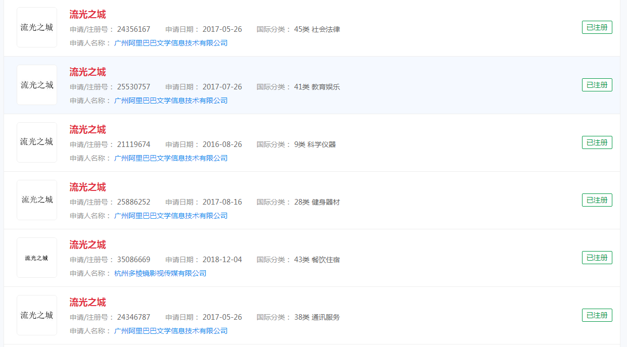The width and height of the screenshot is (627, 347).
Task: Click application date 2017-07-26
Action: coord(222,87)
